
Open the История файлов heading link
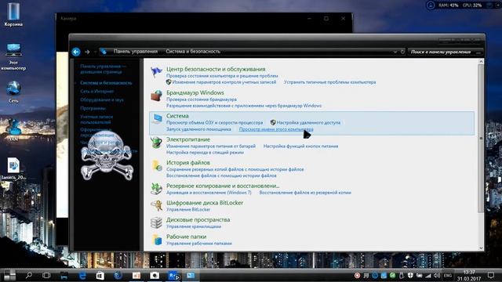click(x=188, y=162)
